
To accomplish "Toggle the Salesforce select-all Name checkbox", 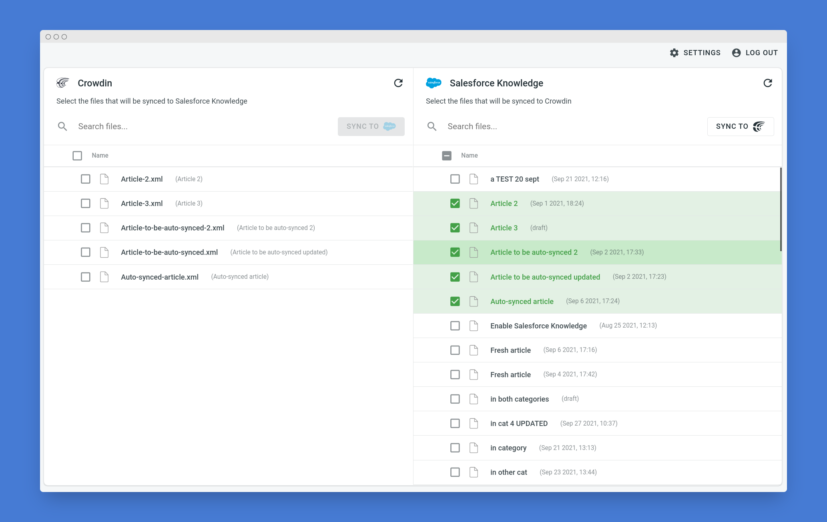I will click(x=447, y=156).
